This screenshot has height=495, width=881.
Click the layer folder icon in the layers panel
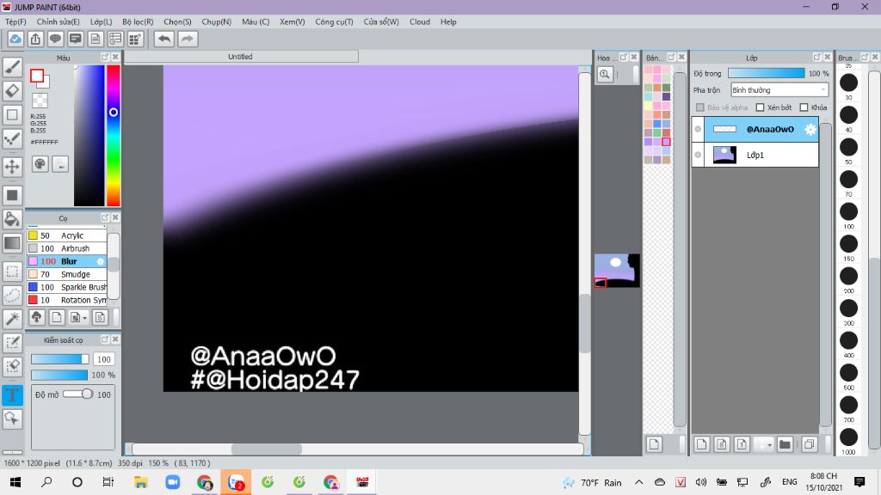click(785, 444)
